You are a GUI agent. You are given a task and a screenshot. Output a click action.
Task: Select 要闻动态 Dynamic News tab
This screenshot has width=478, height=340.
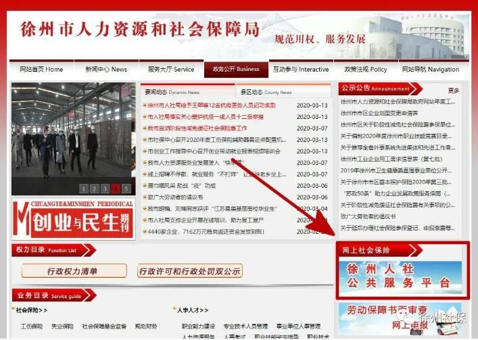pos(172,92)
